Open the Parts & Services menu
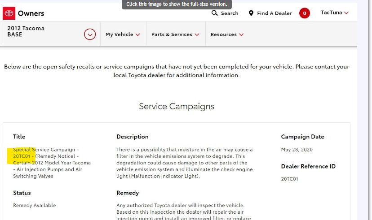Image resolution: width=372 pixels, height=220 pixels. click(x=175, y=35)
